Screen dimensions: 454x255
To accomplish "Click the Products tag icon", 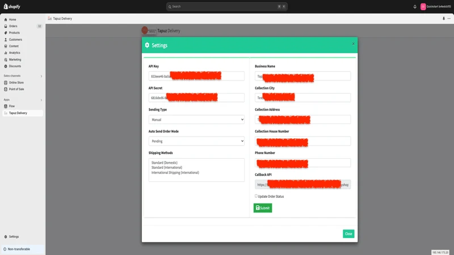I will pyautogui.click(x=6, y=33).
